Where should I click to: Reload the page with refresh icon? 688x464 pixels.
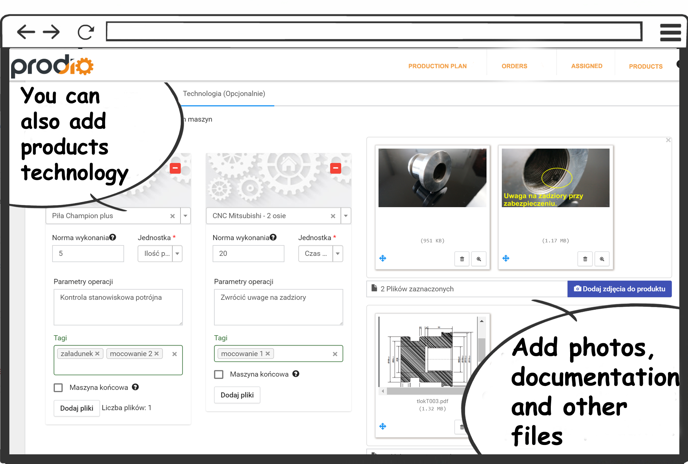coord(86,32)
